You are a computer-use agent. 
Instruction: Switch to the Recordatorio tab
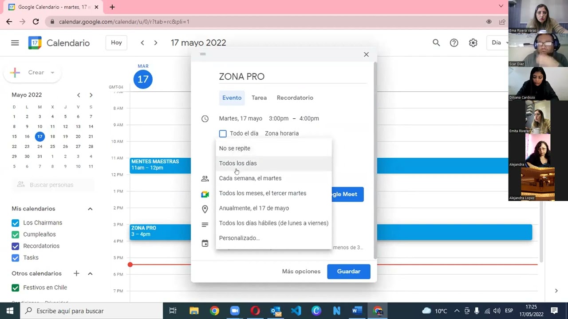(x=295, y=98)
